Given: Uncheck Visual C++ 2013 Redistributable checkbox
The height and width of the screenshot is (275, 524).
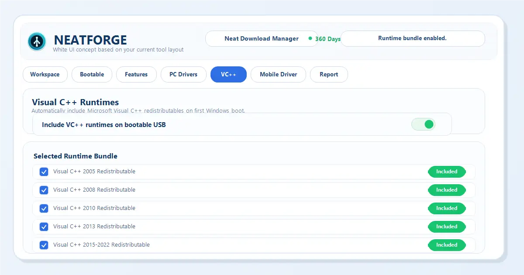Looking at the screenshot, I should click(44, 227).
